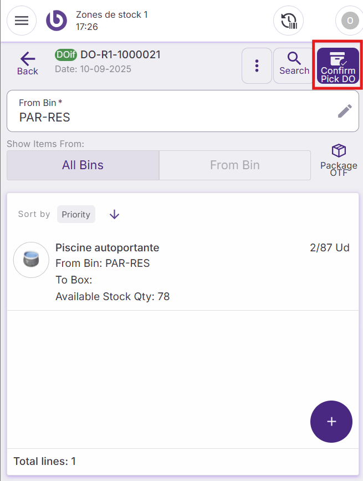Screen dimensions: 363x481
Task: Open the three-dot more options menu
Action: pyautogui.click(x=257, y=65)
